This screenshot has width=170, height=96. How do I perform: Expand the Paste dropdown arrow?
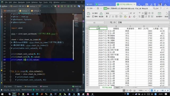[x=90, y=17]
